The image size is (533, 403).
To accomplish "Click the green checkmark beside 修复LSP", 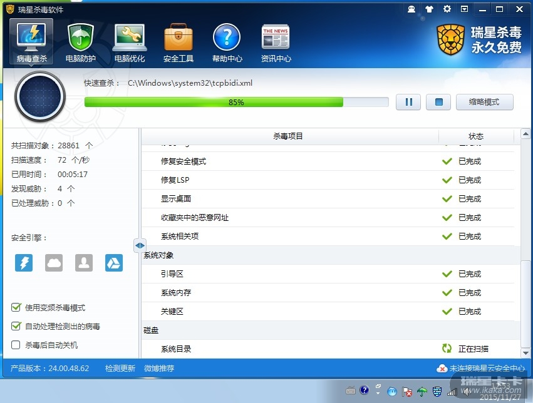I will 447,180.
